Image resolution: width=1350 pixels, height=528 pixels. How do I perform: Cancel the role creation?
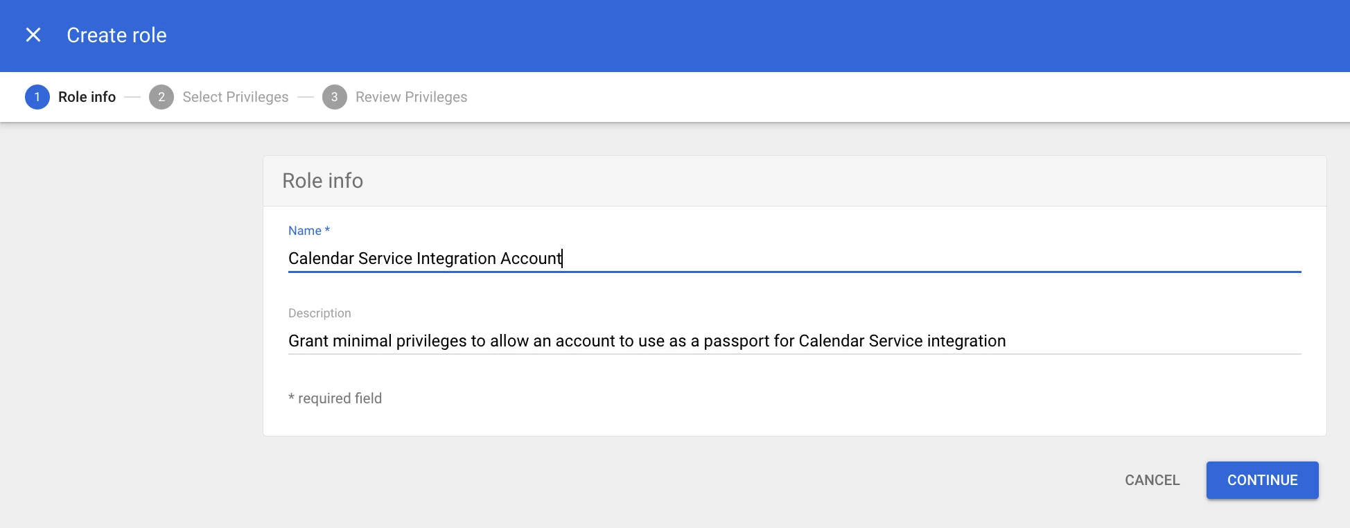pyautogui.click(x=1152, y=480)
